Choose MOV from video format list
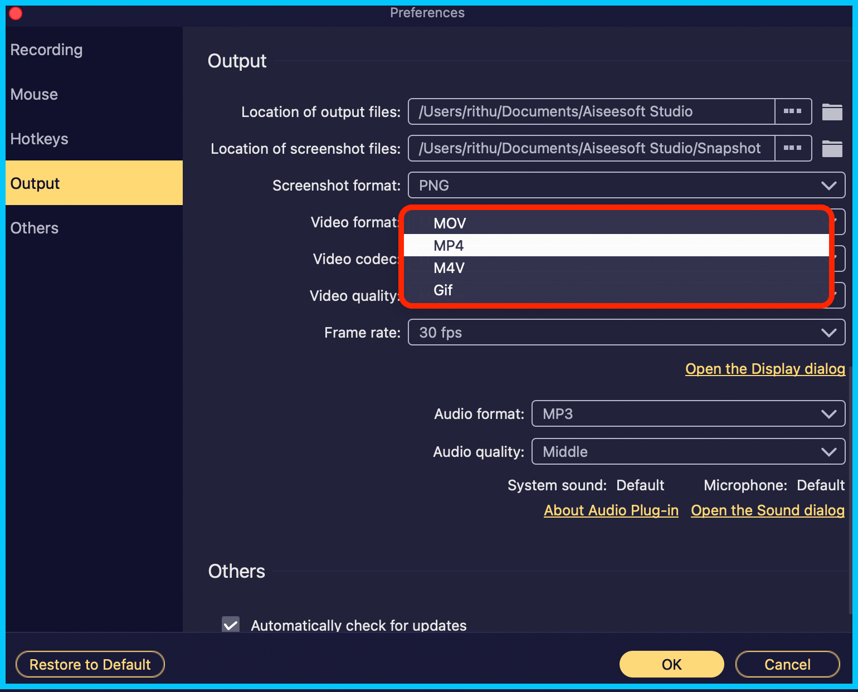The height and width of the screenshot is (692, 858). pyautogui.click(x=616, y=223)
